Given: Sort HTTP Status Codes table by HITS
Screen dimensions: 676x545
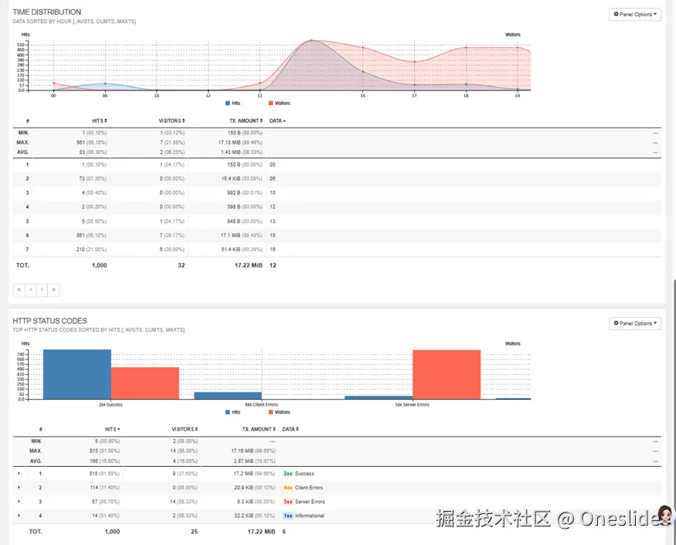Looking at the screenshot, I should (x=113, y=429).
